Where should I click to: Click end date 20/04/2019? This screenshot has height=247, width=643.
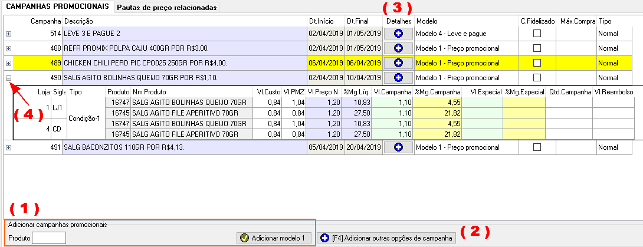364,147
